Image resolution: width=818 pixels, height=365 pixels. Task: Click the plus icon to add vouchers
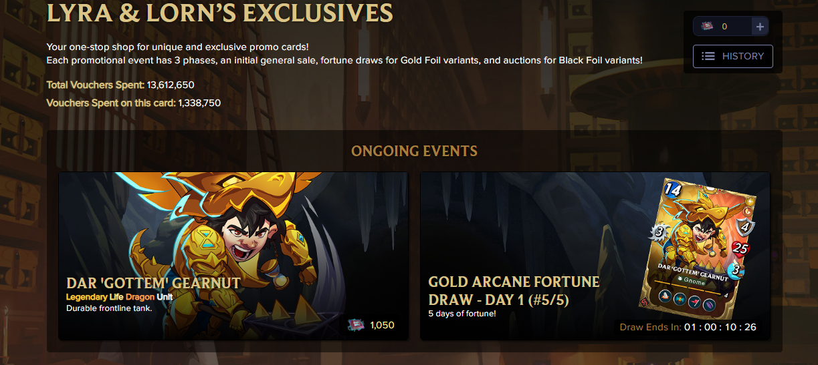coord(759,27)
